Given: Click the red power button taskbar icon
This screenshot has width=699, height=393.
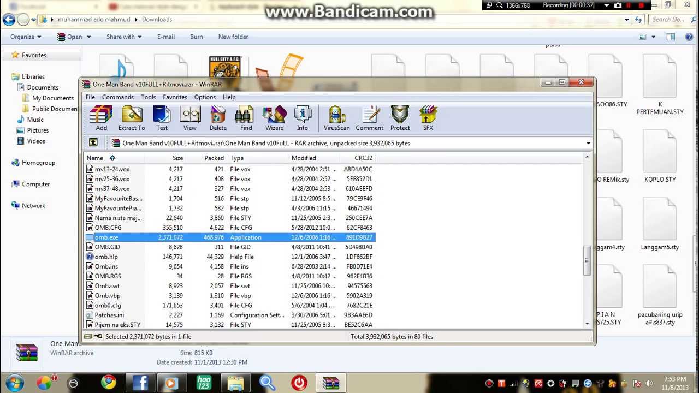Looking at the screenshot, I should coord(299,383).
